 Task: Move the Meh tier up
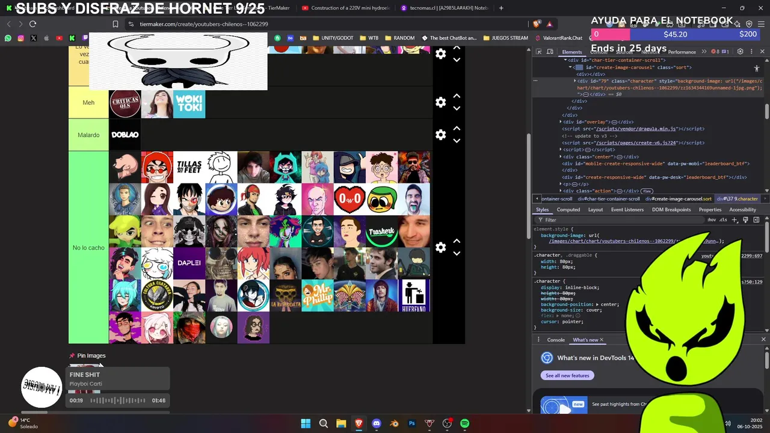457,96
